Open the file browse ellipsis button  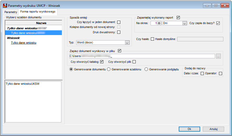218,56
